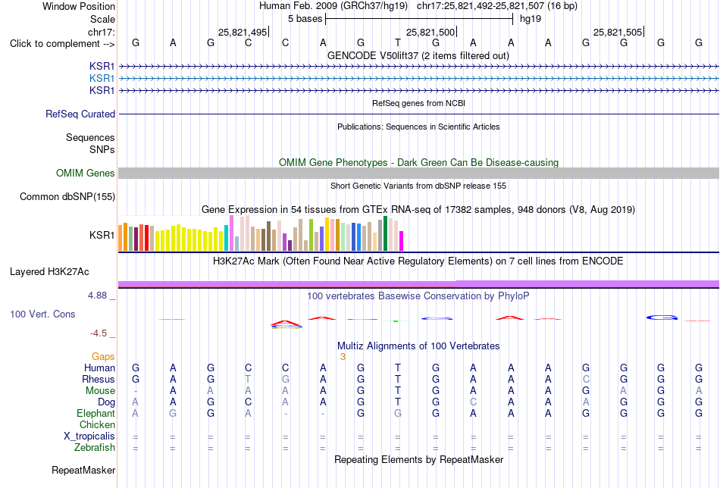Click the OMIM Genes label
The image size is (720, 488).
pyautogui.click(x=85, y=173)
